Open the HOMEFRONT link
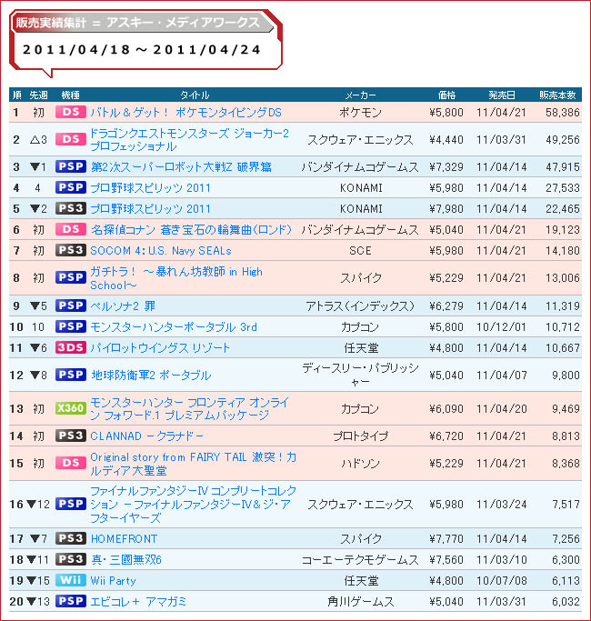Screen dimensions: 591x621 point(124,538)
